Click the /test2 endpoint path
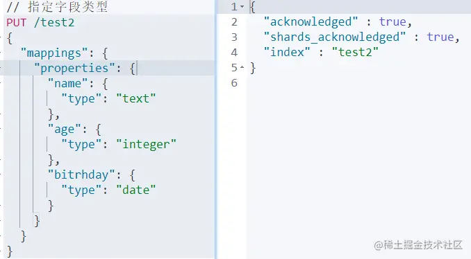The height and width of the screenshot is (259, 471). pyautogui.click(x=54, y=22)
